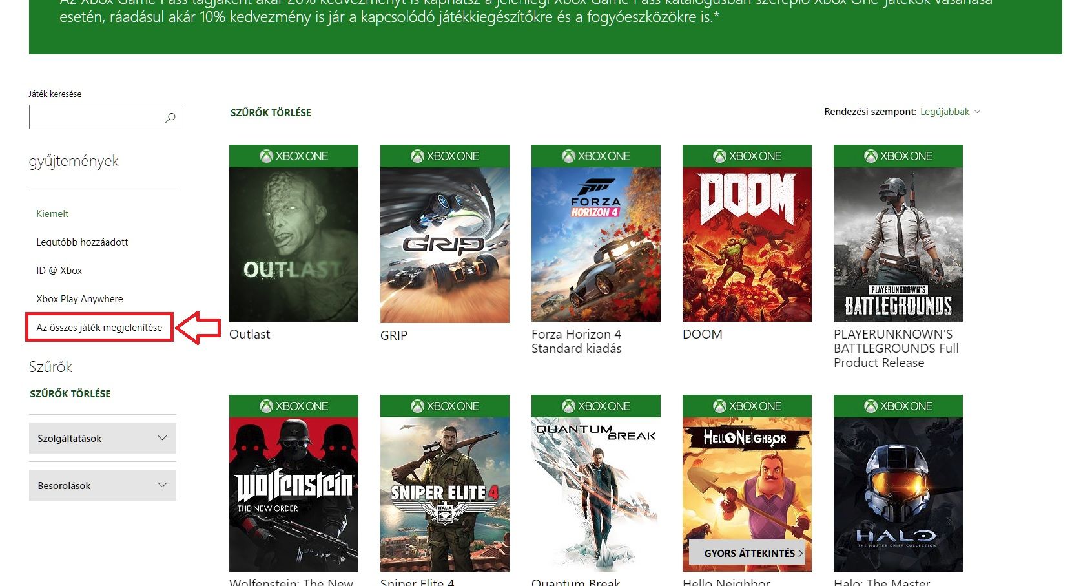This screenshot has height=586, width=1092.
Task: Click Xbox One banner above Forza Horizon 4
Action: (596, 156)
